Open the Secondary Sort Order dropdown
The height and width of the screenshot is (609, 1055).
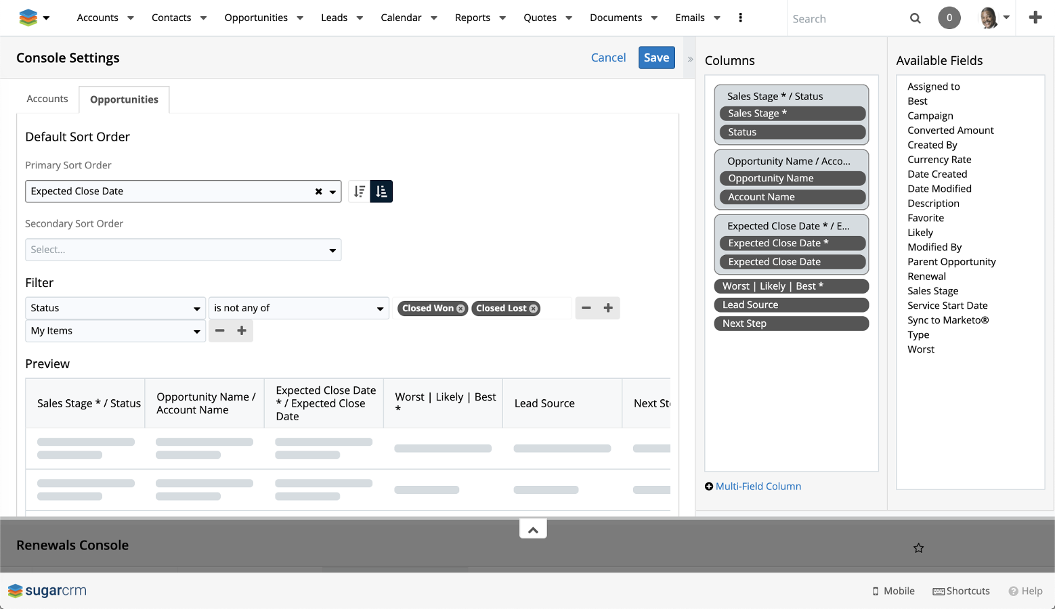coord(183,250)
